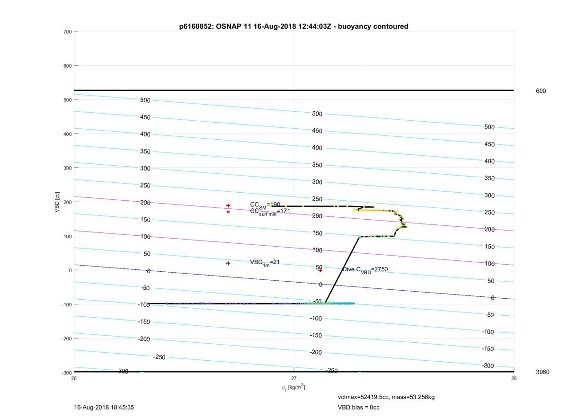The height and width of the screenshot is (419, 568).
Task: Click the x-axis tick label 28
Action: pos(514,378)
